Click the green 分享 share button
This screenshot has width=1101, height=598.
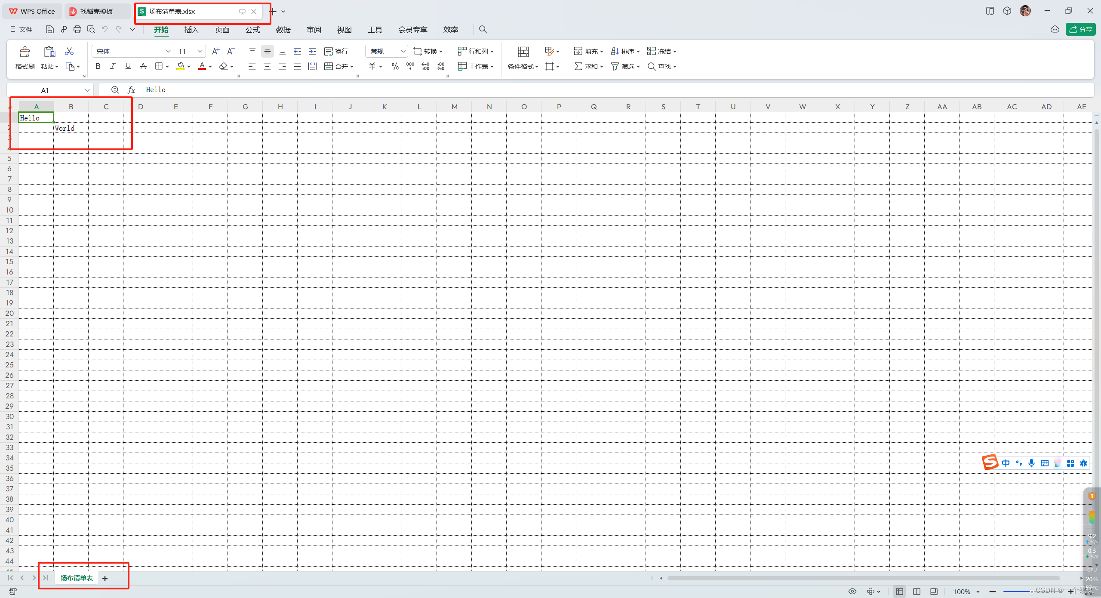pyautogui.click(x=1080, y=29)
